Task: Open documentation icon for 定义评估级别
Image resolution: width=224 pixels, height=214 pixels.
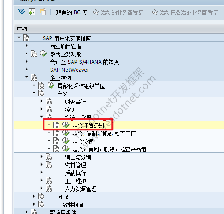Action: [56, 125]
